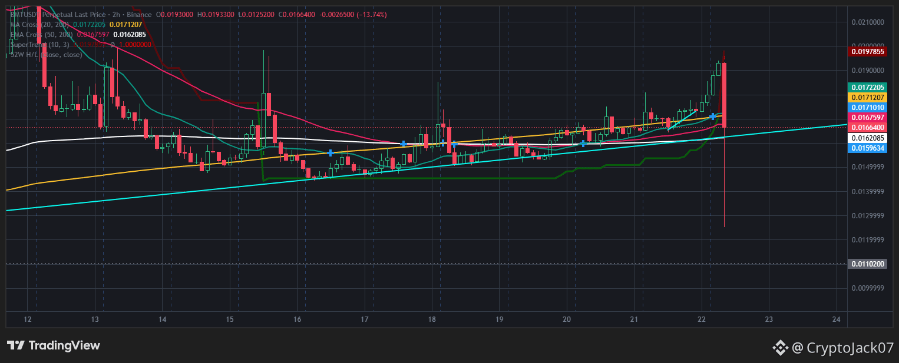Click the white 0.0162085 price label
Viewport: 899px width, 363px height.
(x=867, y=138)
